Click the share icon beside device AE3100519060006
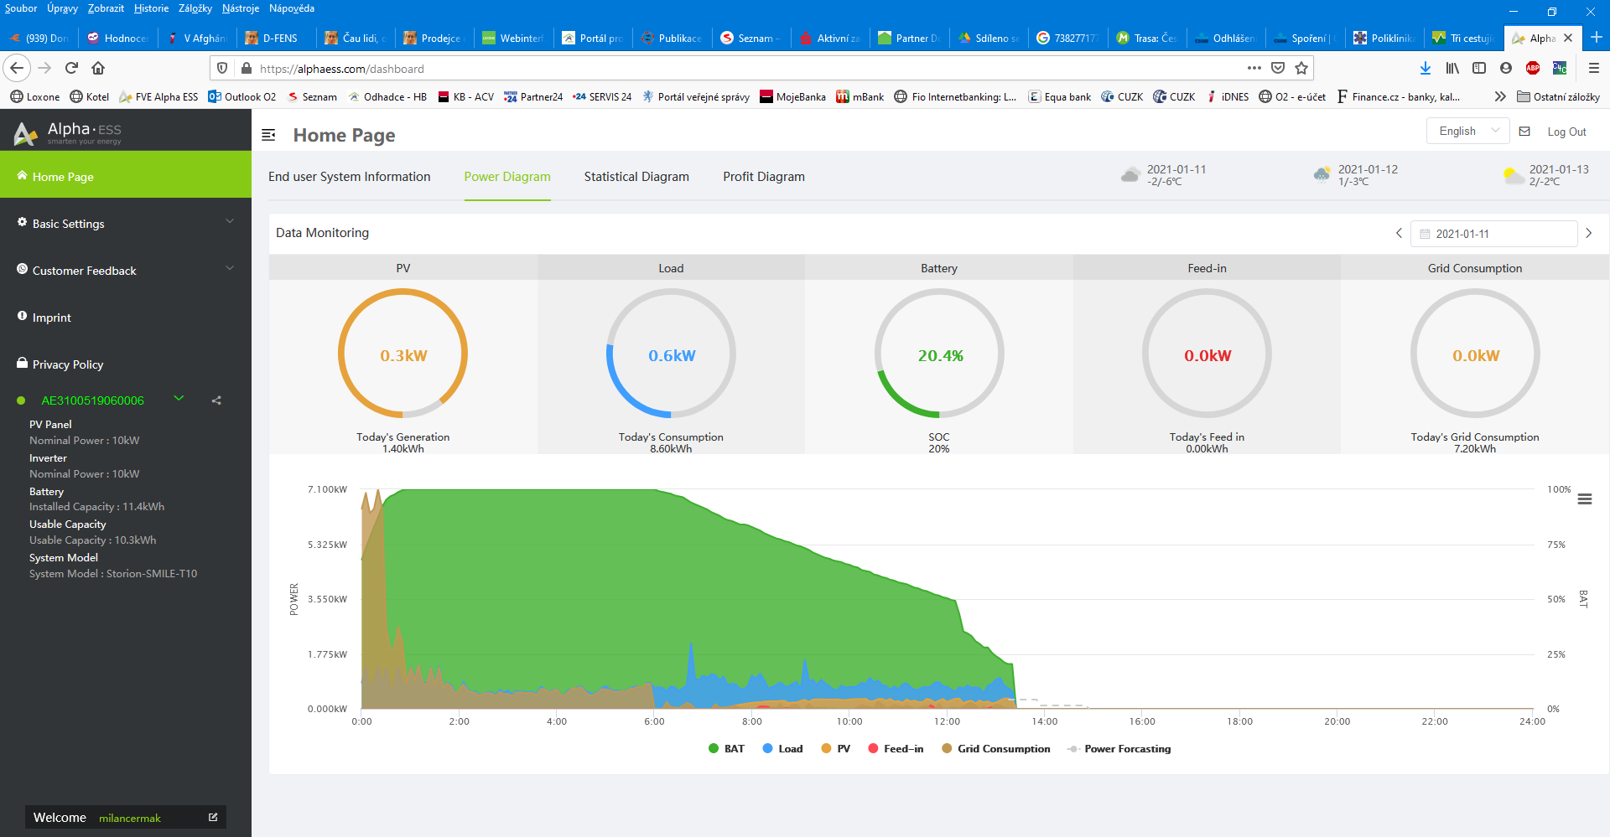The height and width of the screenshot is (837, 1610). pyautogui.click(x=216, y=400)
